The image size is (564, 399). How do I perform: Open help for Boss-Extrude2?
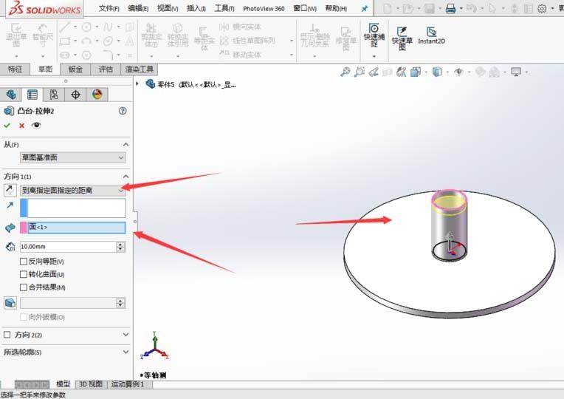tap(123, 111)
